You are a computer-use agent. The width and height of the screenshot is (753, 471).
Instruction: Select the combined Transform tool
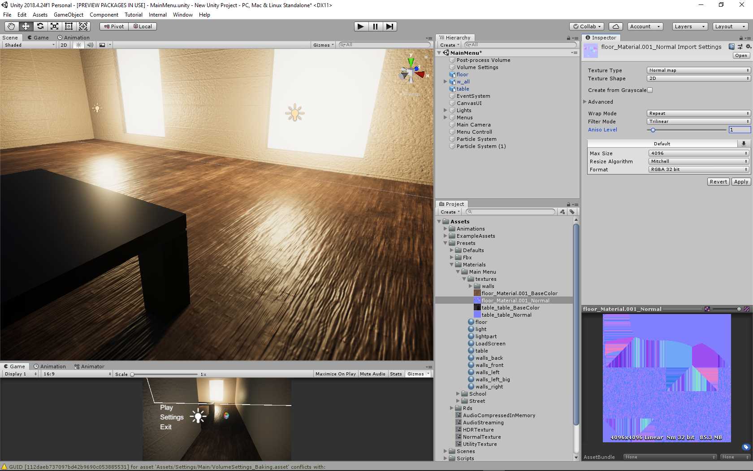coord(83,26)
